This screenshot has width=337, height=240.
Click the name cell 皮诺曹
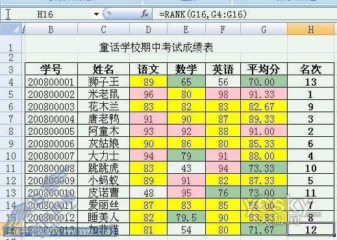103,193
